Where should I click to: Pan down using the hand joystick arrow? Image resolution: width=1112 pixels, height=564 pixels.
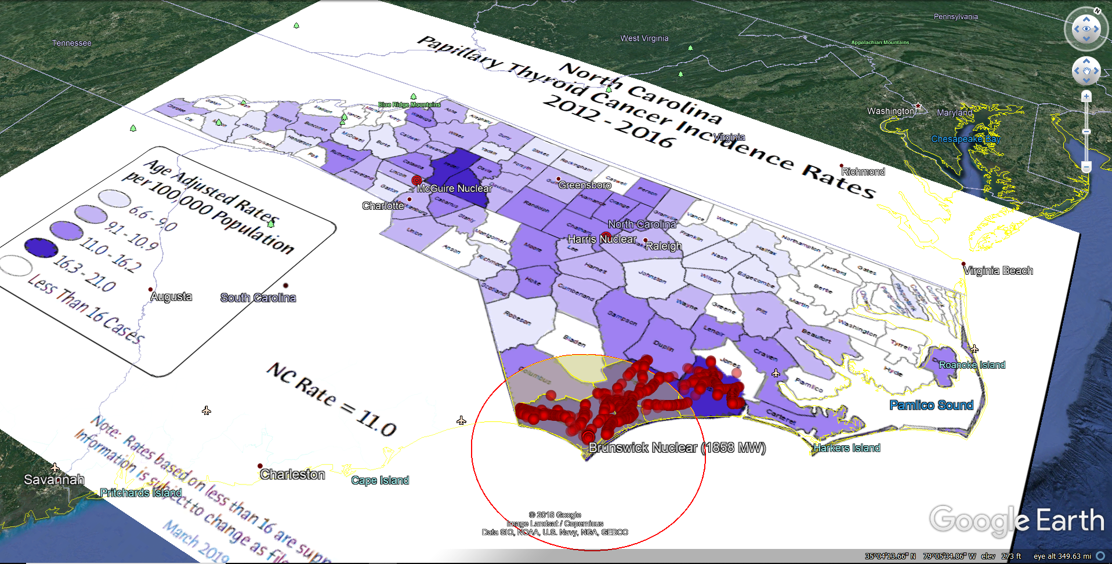(x=1086, y=81)
